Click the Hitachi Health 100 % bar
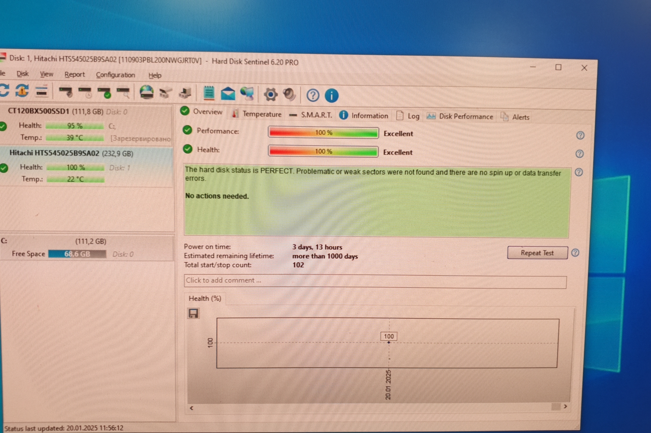 click(x=76, y=167)
